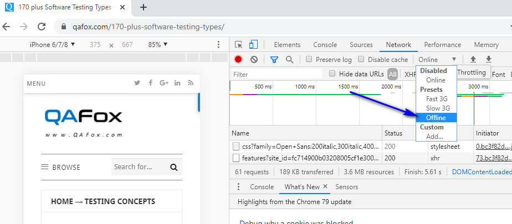Toggle the device toolbar icon
This screenshot has height=224, width=512.
tap(253, 44)
